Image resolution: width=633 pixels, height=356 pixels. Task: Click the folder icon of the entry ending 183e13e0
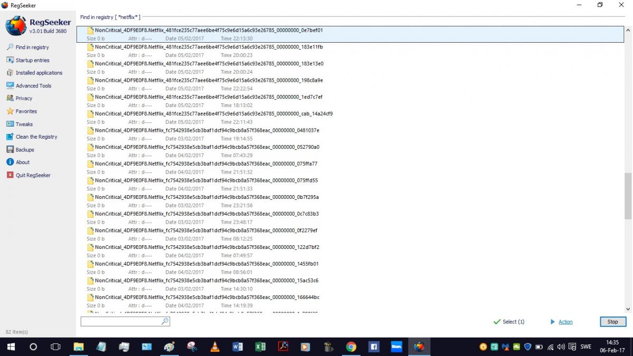91,63
